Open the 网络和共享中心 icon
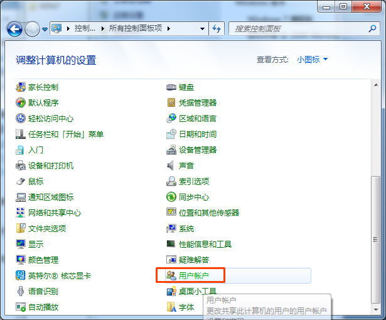Viewport: 386px width, 320px height. click(21, 212)
